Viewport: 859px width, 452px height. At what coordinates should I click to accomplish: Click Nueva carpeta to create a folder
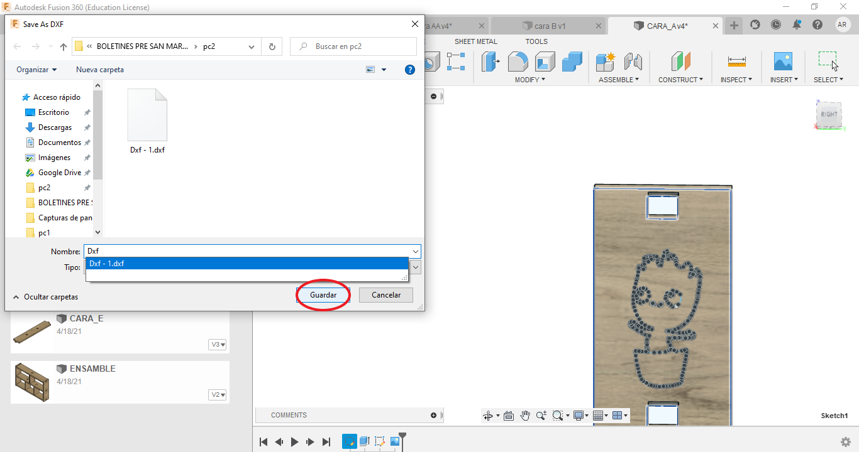[100, 70]
